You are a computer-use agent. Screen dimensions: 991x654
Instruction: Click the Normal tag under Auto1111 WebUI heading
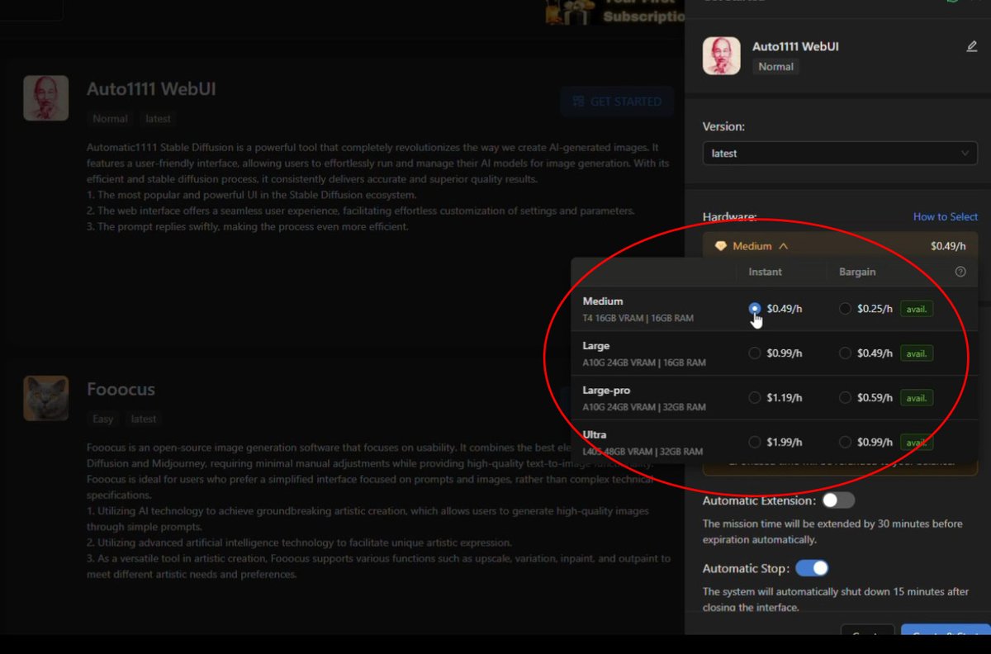click(x=110, y=119)
